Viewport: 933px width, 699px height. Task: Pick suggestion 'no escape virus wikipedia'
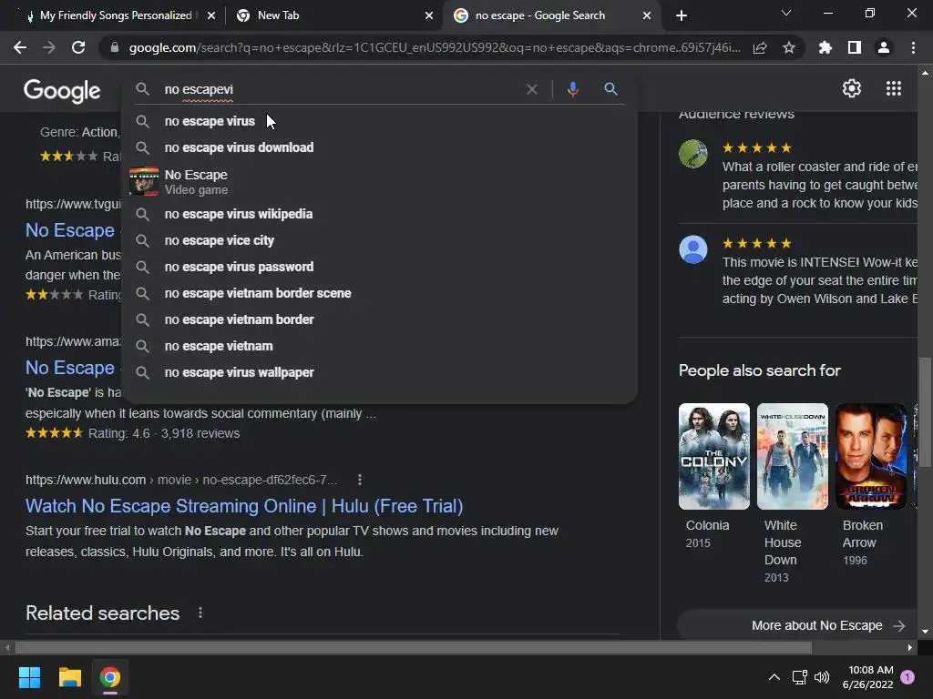click(x=379, y=214)
